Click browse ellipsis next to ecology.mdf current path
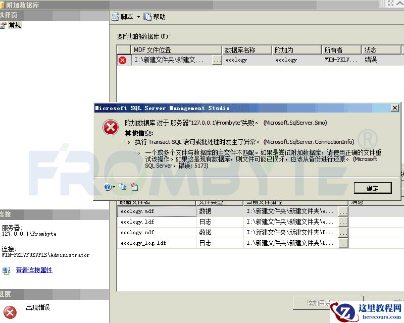This screenshot has width=404, height=323. (343, 211)
